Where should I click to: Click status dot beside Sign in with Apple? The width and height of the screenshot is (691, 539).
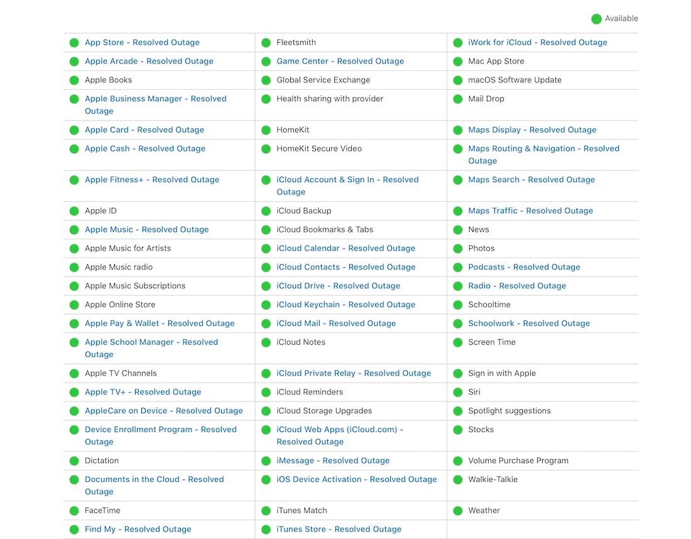point(458,374)
